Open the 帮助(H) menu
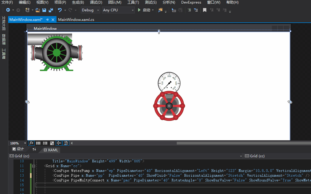 tap(232, 2)
